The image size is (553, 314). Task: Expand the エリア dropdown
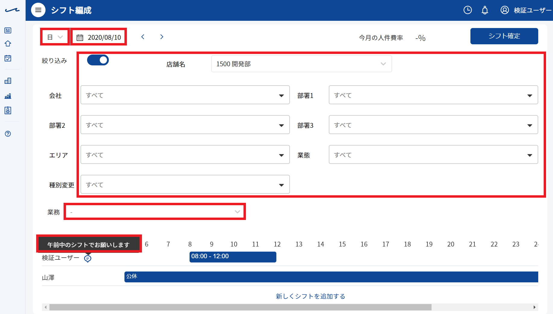click(185, 155)
